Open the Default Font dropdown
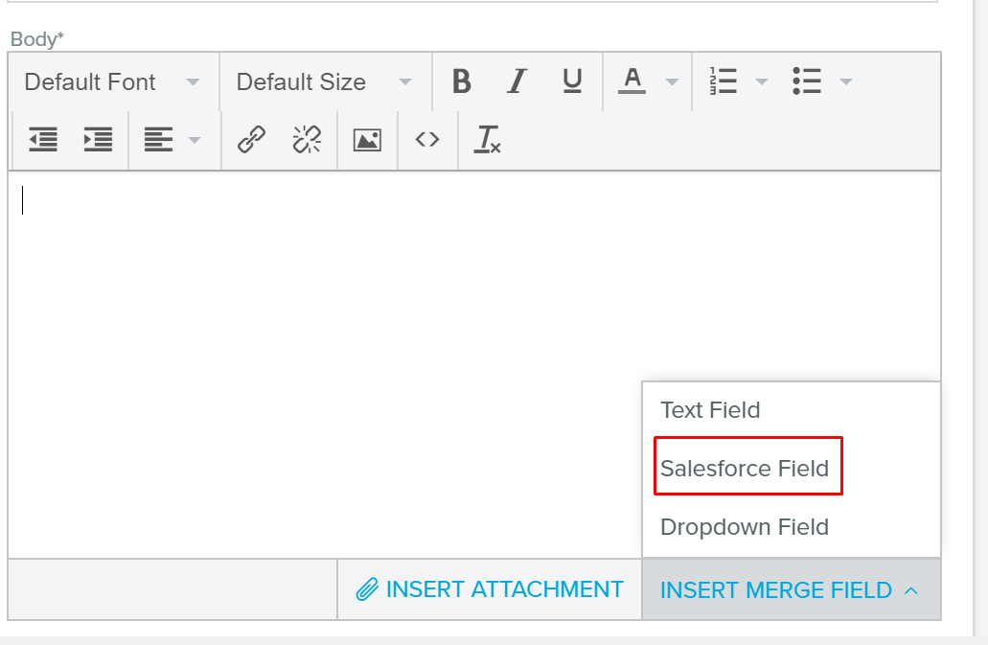 point(112,82)
